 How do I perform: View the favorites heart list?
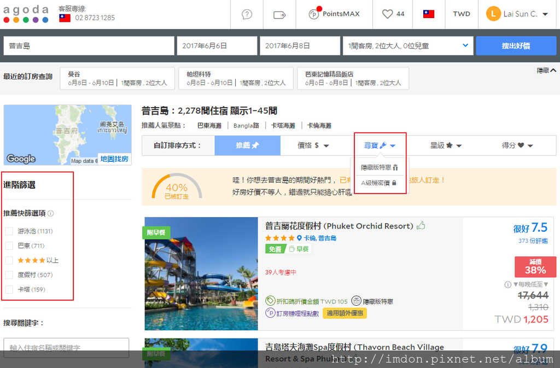393,14
